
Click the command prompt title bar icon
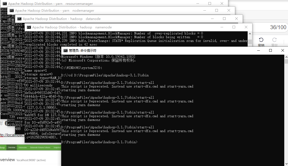click(66, 51)
